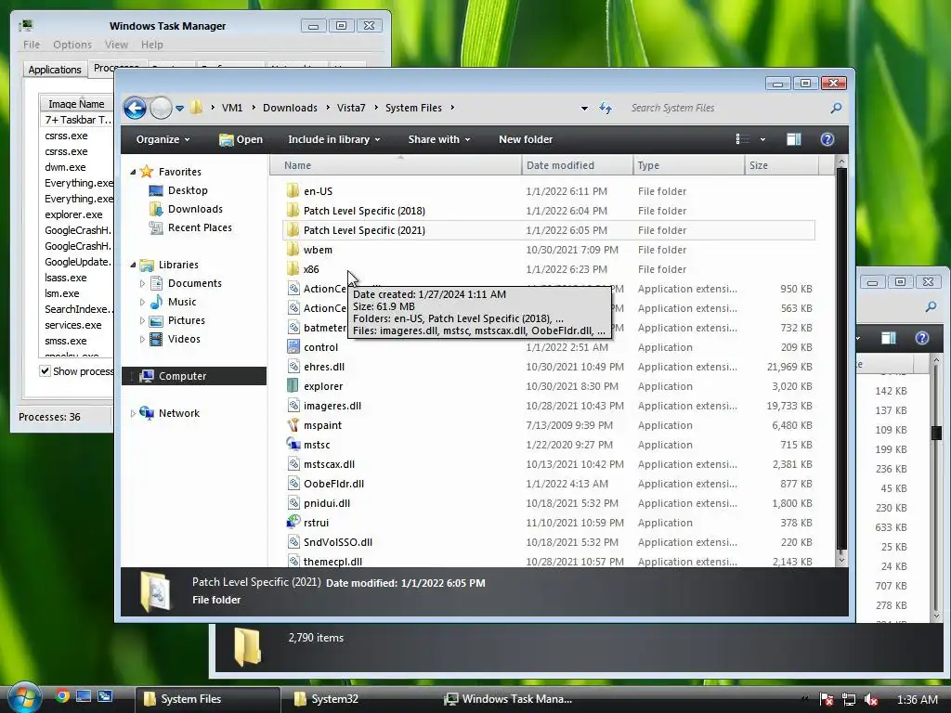Screen dimensions: 951x713
Task: Click the refresh icon beside address bar
Action: click(606, 108)
